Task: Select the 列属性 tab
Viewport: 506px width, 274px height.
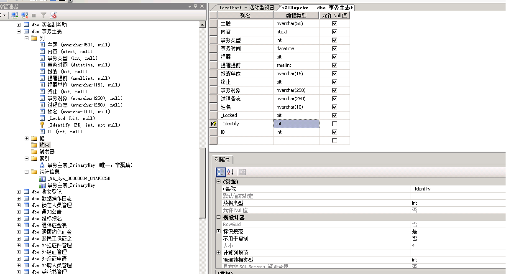Action: coord(222,160)
